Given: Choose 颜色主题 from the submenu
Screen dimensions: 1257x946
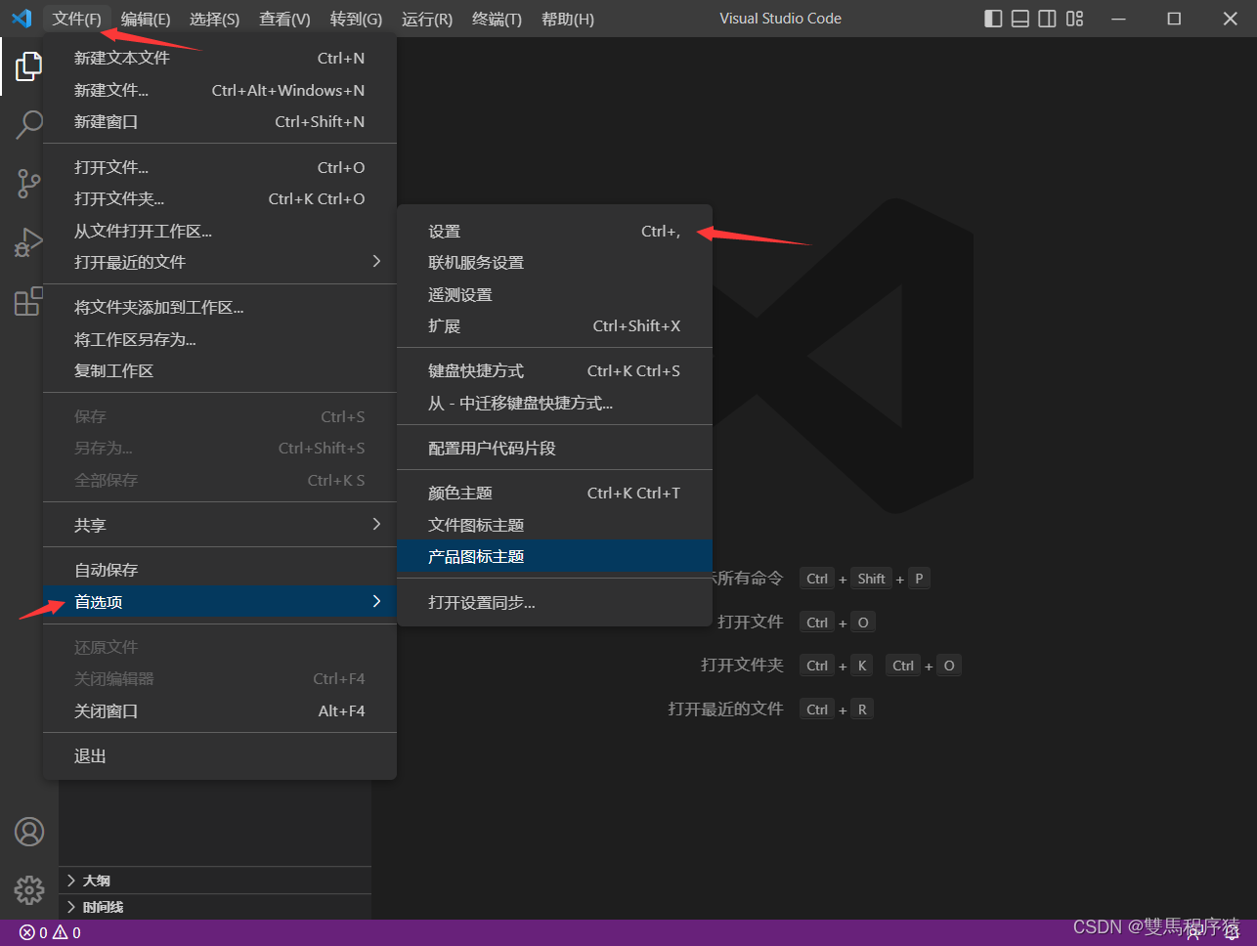Looking at the screenshot, I should 554,493.
